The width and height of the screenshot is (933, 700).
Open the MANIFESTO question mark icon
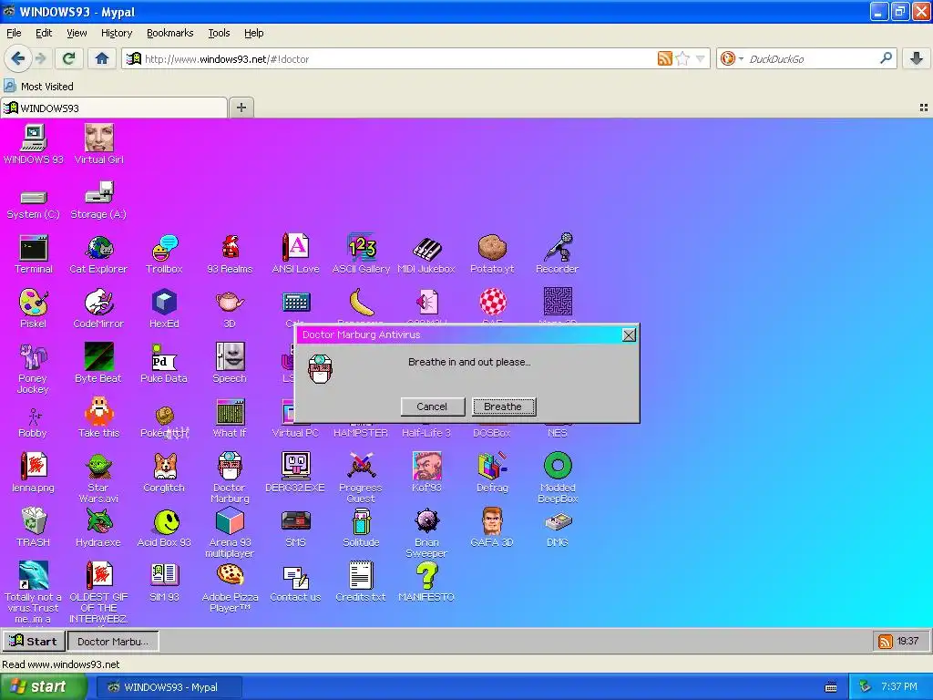(426, 582)
